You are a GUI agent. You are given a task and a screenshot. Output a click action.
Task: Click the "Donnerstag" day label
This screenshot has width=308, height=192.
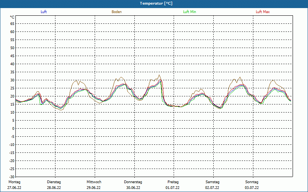coord(133,182)
